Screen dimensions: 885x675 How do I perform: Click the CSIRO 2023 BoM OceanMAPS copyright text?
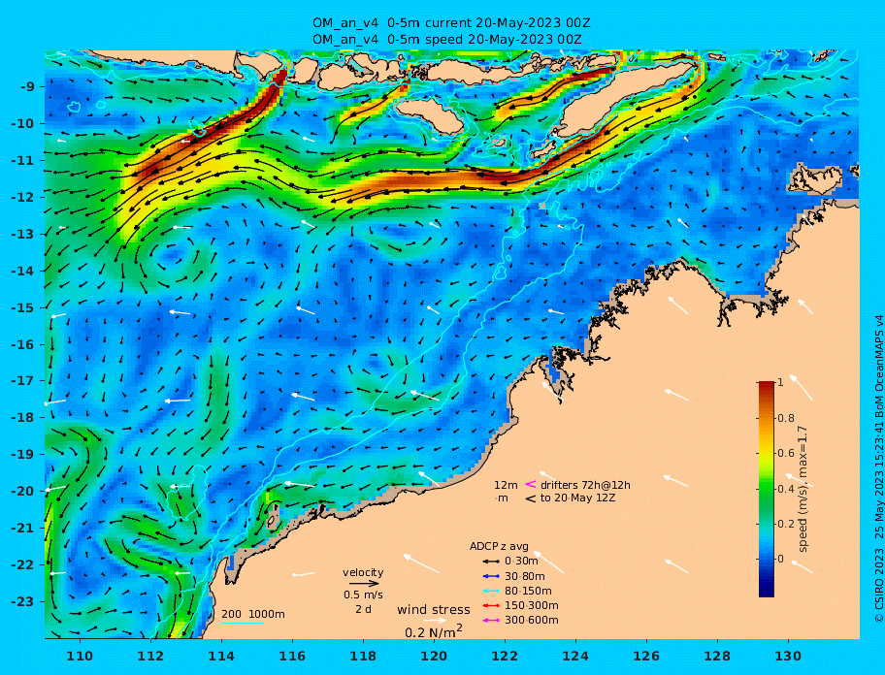click(x=878, y=468)
